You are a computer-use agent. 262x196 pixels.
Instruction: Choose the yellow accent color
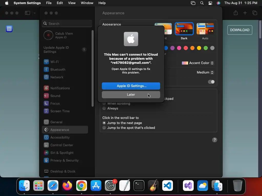(199, 48)
